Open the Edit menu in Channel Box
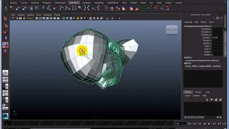Screen dimensions: 229x129 [x=196, y=22]
